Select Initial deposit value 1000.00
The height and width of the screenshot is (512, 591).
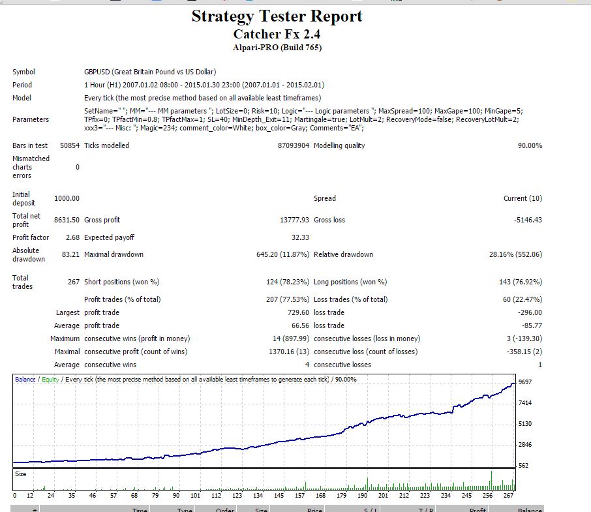tap(67, 198)
